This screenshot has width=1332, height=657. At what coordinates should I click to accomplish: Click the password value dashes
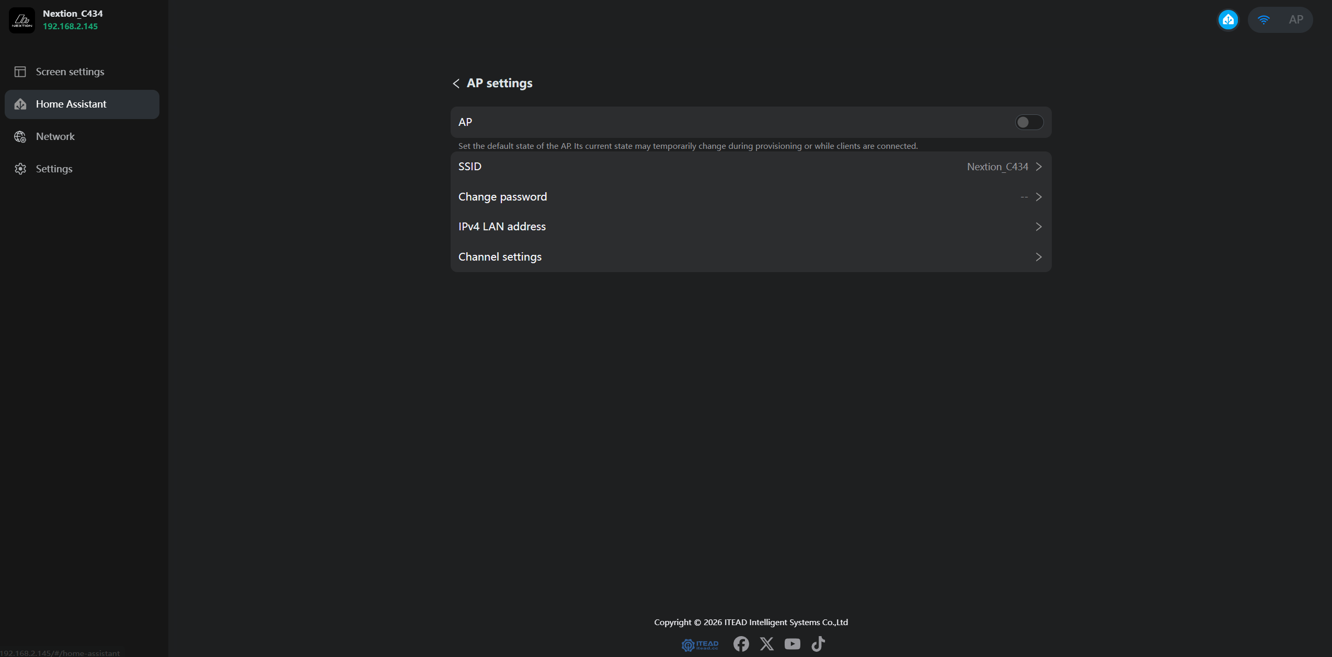pyautogui.click(x=1024, y=197)
